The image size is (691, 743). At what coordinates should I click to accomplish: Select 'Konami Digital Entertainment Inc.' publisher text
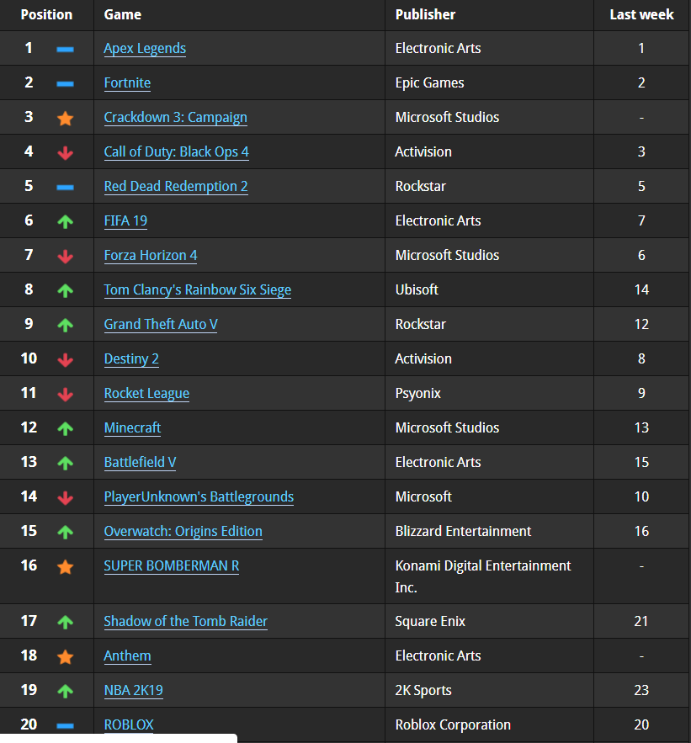point(483,576)
